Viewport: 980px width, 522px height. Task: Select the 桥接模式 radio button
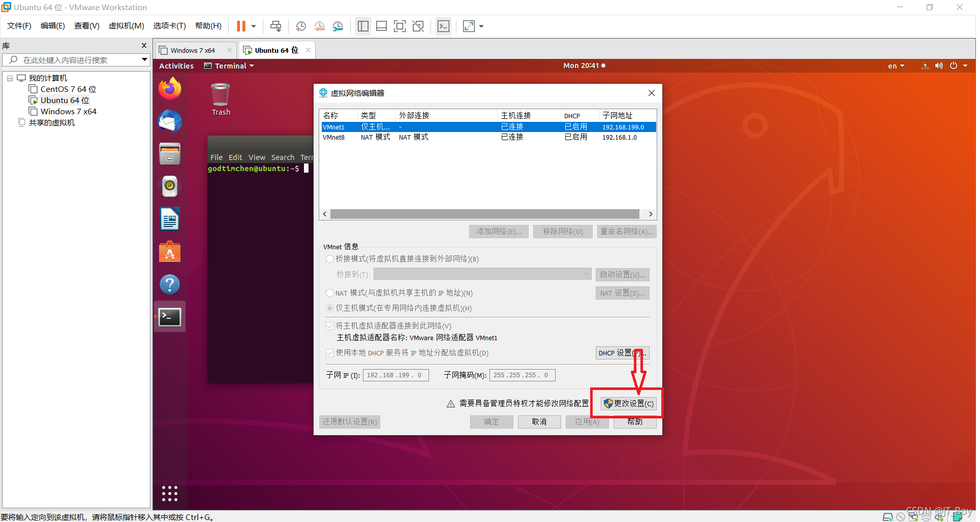pyautogui.click(x=330, y=259)
